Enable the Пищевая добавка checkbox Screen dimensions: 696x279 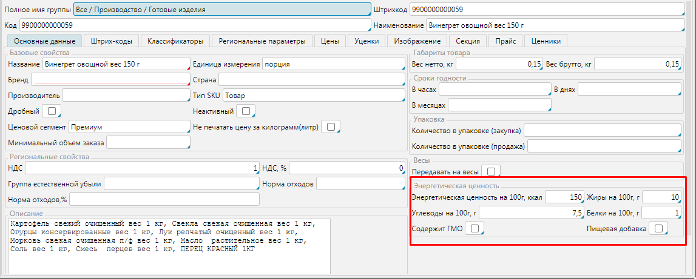[x=658, y=228]
